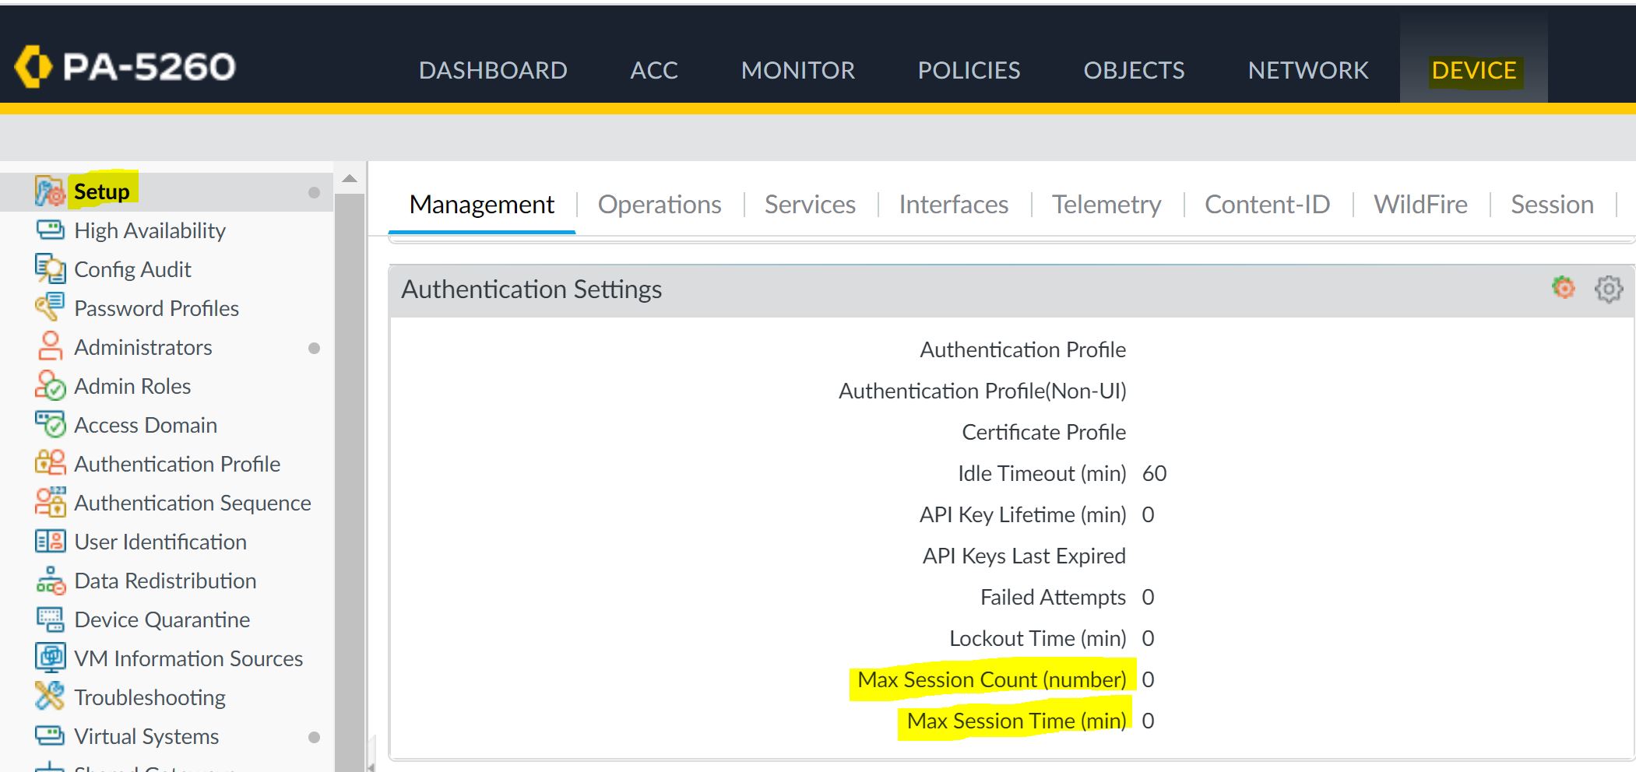Image resolution: width=1636 pixels, height=772 pixels.
Task: Open Authentication Settings gear icon
Action: [1608, 289]
